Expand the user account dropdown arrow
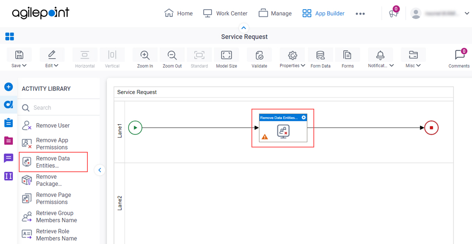Image resolution: width=472 pixels, height=244 pixels. (467, 14)
